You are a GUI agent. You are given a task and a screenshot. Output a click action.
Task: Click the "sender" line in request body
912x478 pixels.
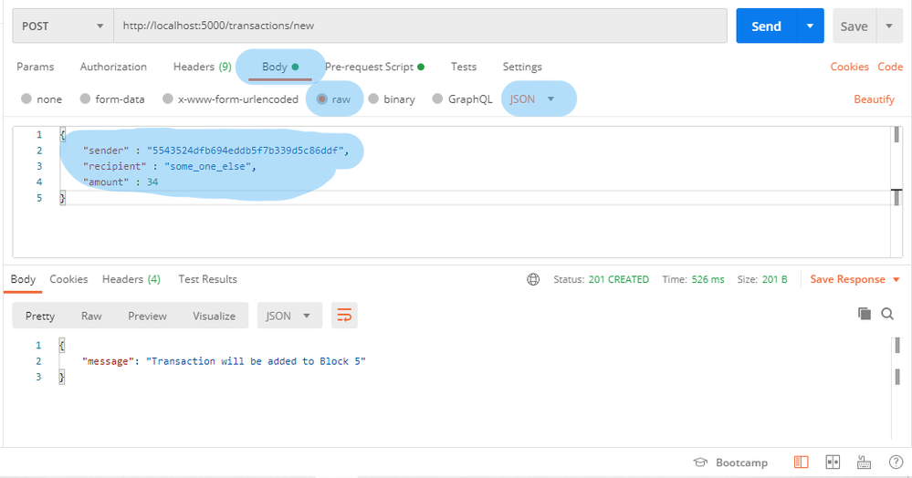click(x=215, y=151)
